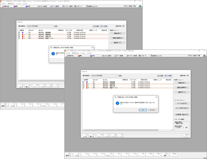Click 参照 button beside path field, front window

click(x=120, y=76)
